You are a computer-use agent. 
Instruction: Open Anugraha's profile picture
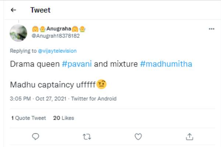[x=18, y=33]
